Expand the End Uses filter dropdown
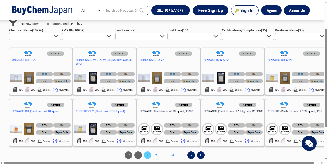327x164 pixels. pyautogui.click(x=195, y=36)
